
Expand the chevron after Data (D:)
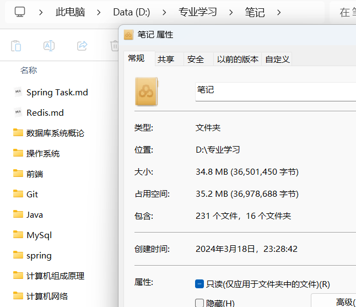[x=164, y=12]
